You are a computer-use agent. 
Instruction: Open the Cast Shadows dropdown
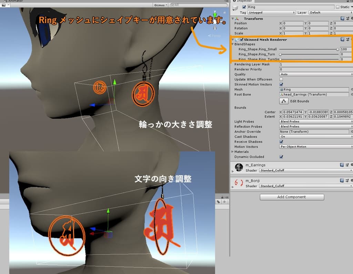(316, 137)
